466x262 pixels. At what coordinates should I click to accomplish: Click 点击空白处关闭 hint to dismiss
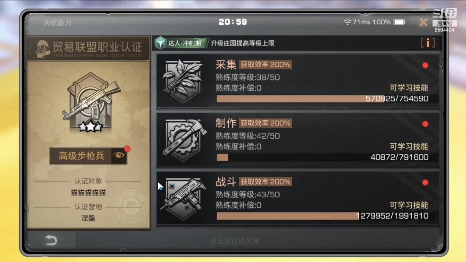click(x=234, y=241)
